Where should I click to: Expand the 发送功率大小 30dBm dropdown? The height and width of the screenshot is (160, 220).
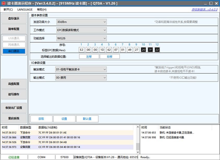click(x=81, y=22)
